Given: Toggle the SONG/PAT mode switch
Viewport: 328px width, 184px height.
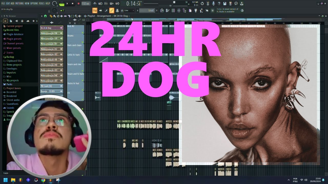Looking at the screenshot, I should [x=62, y=4].
